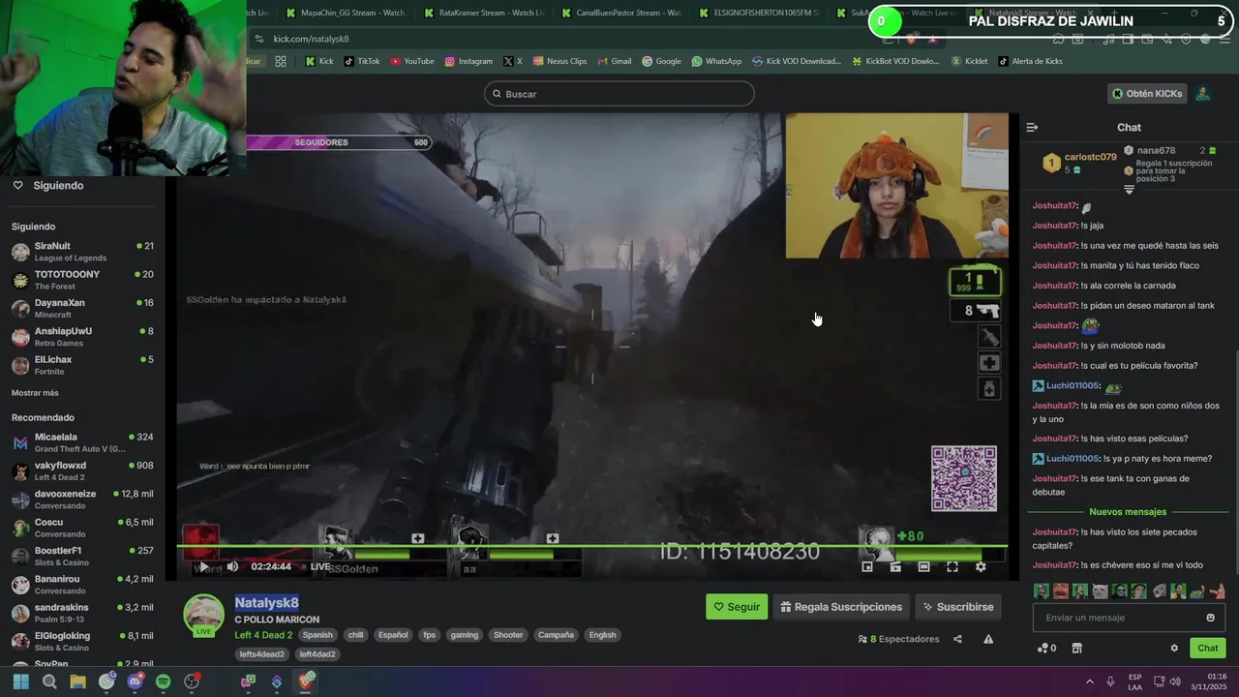Open Coscu recommended channel
This screenshot has height=697, width=1239.
[82, 528]
